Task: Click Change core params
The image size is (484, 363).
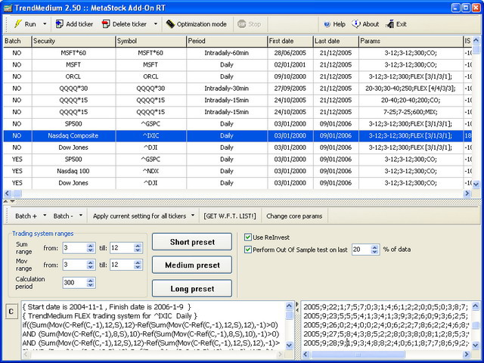Action: 294,216
